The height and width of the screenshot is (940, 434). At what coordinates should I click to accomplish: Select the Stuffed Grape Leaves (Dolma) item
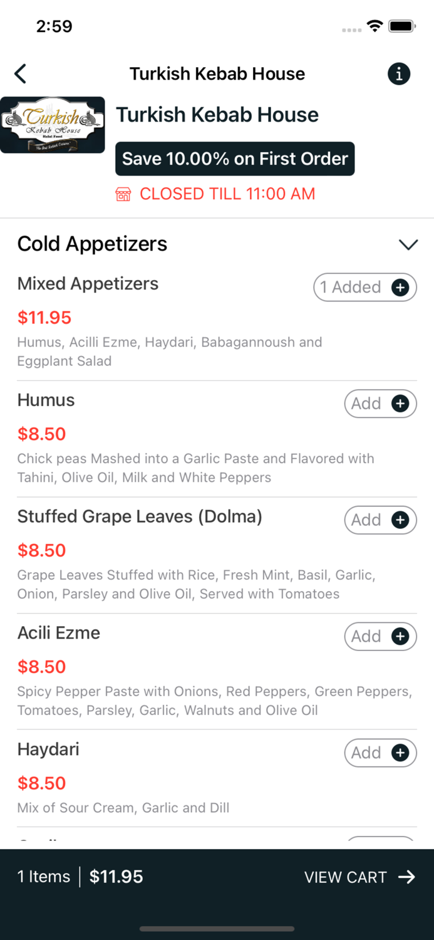pos(140,516)
